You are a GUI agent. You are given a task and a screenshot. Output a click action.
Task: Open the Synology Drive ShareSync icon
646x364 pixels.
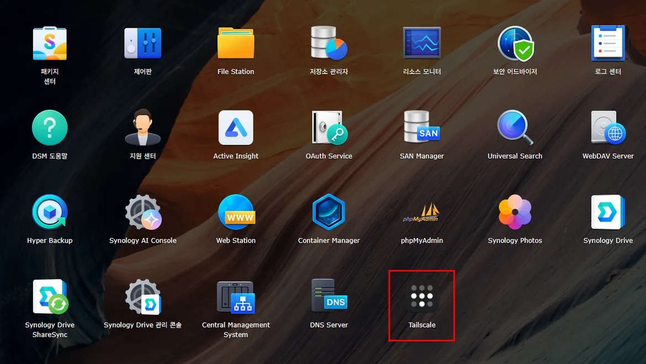[50, 297]
